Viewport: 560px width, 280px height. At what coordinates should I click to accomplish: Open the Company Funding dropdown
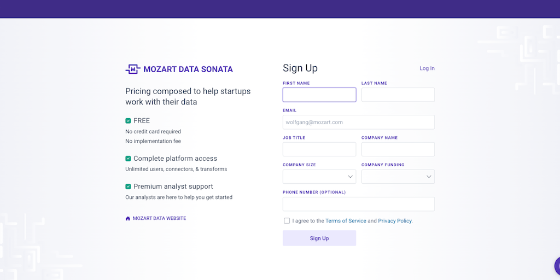398,177
